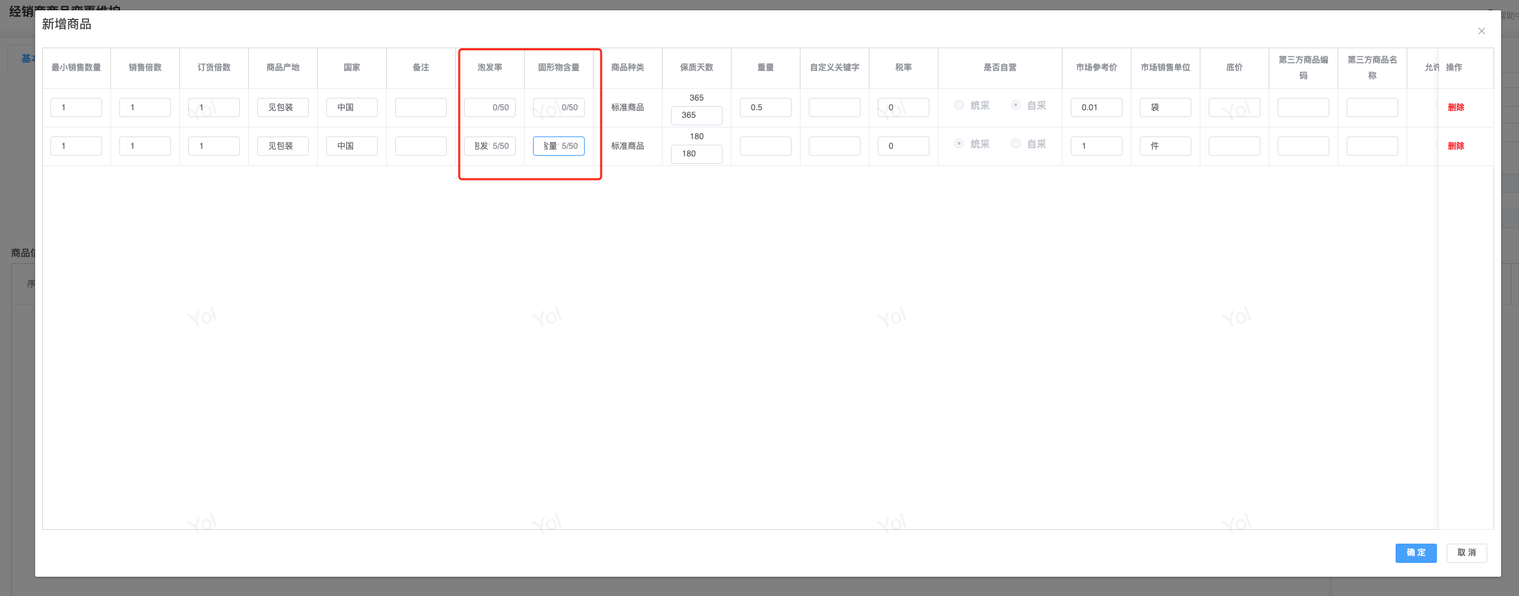The image size is (1519, 596).
Task: Focus the 销售倍数 field in the 180-day row
Action: [145, 146]
